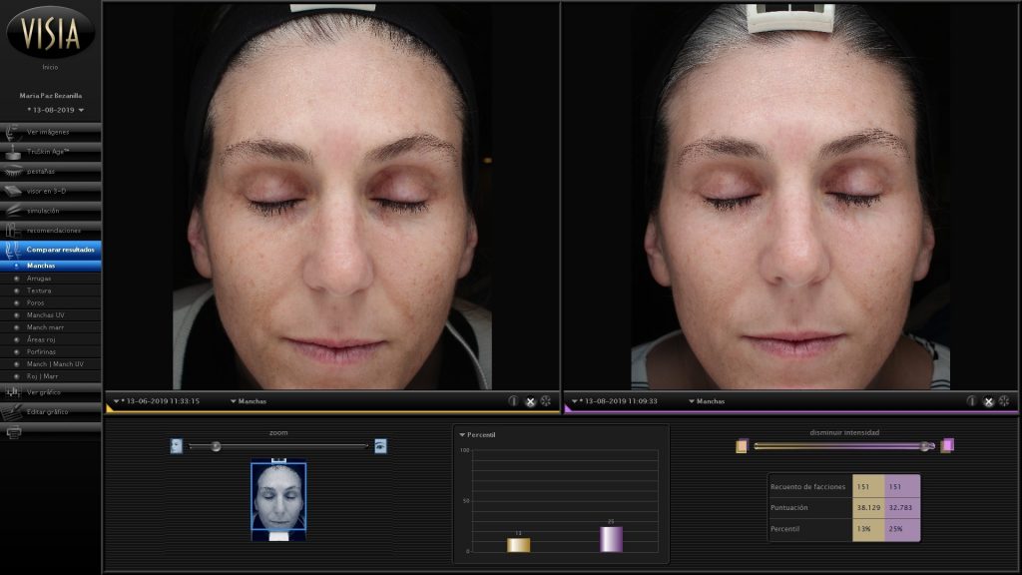This screenshot has height=575, width=1022.
Task: Select the Arrugas analysis option
Action: (40, 279)
